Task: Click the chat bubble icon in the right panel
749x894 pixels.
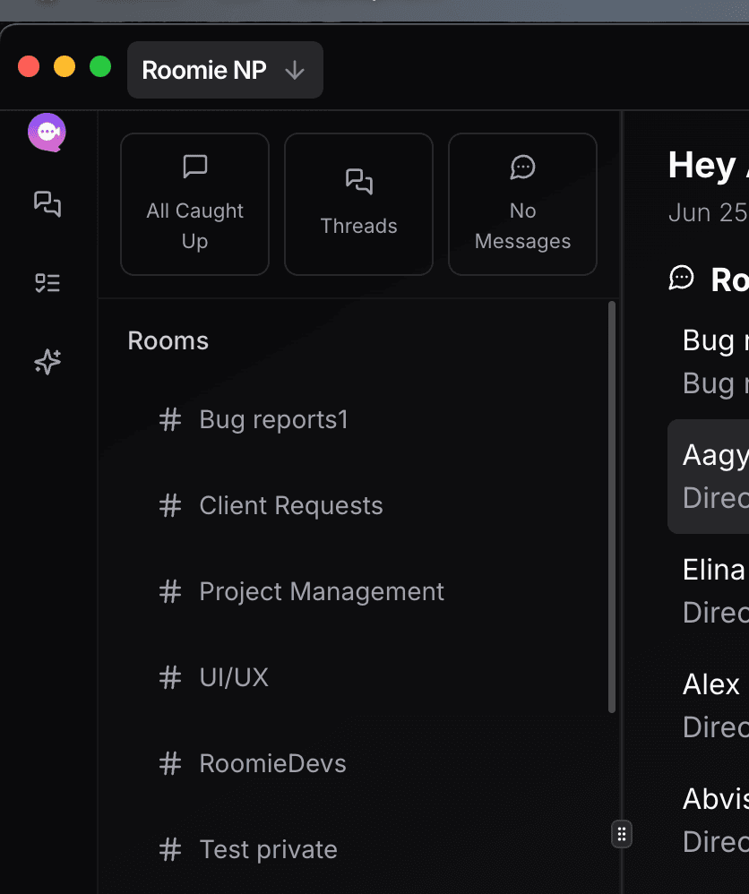Action: coord(681,279)
